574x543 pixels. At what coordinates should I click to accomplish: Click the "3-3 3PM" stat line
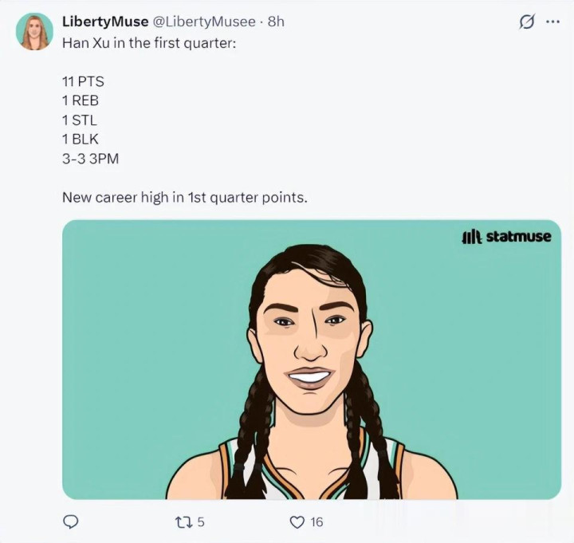[90, 159]
